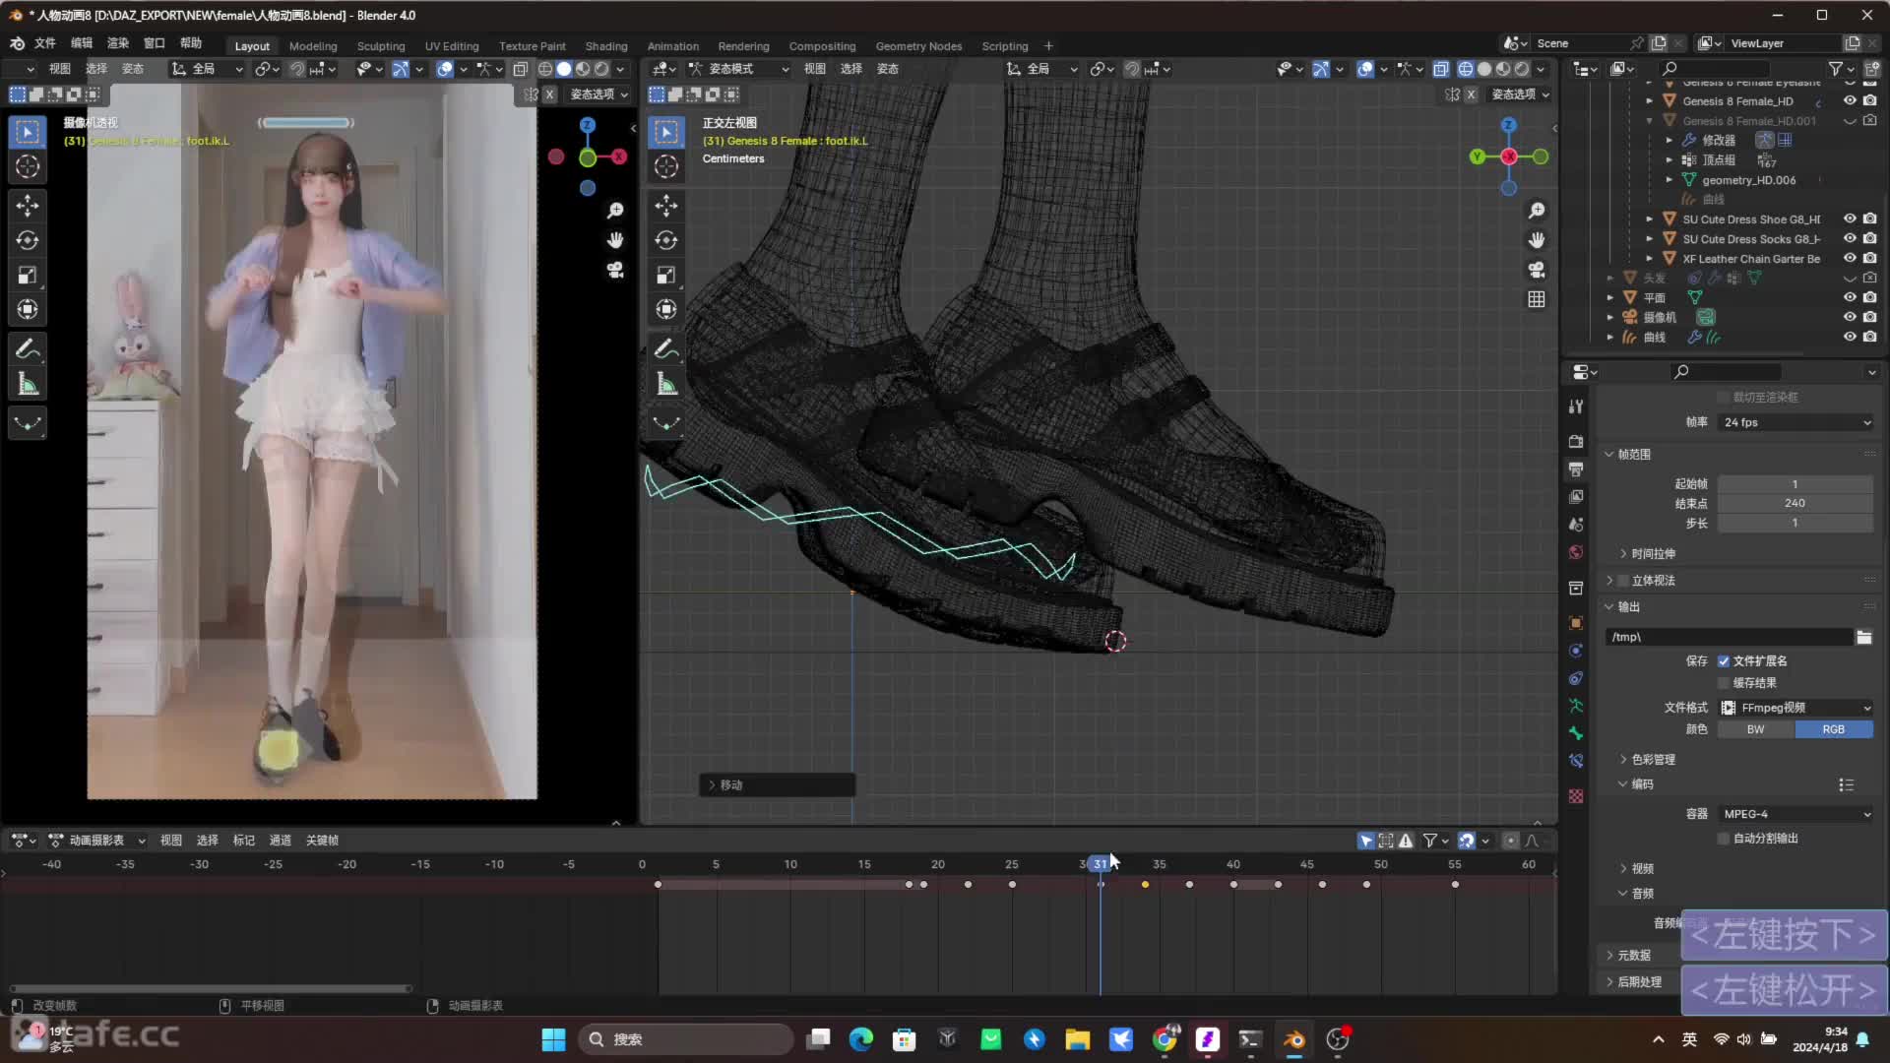Open the Texture properties tab
Viewport: 1890px width, 1063px height.
[1576, 795]
